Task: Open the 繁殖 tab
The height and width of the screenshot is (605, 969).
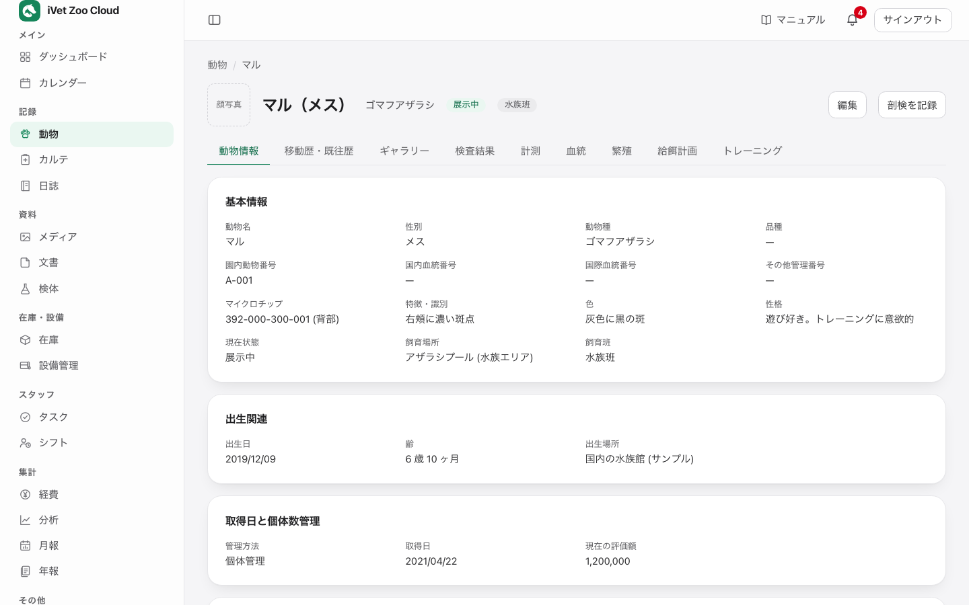Action: 622,151
